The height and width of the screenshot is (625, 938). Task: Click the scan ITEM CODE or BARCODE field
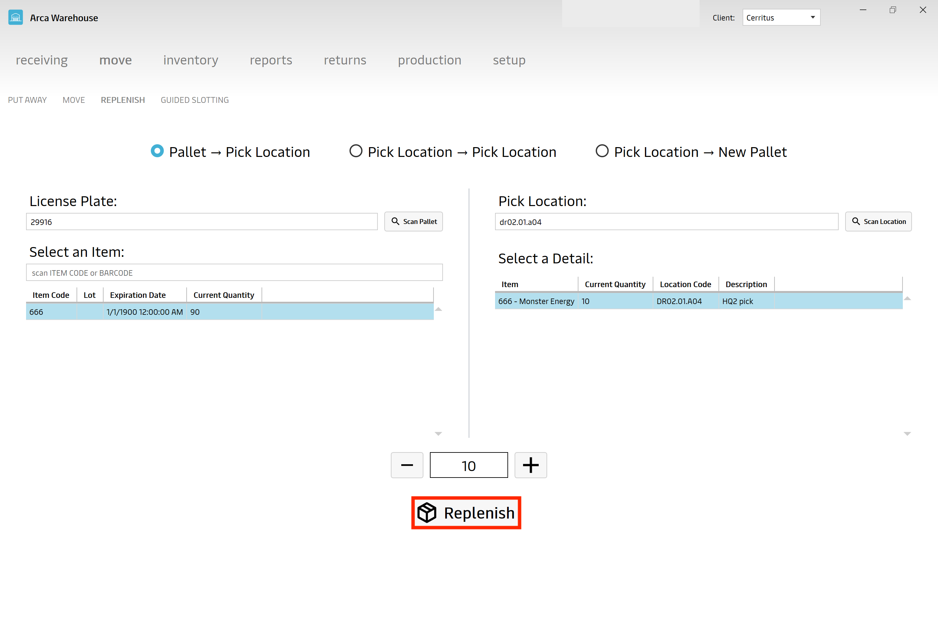point(234,273)
